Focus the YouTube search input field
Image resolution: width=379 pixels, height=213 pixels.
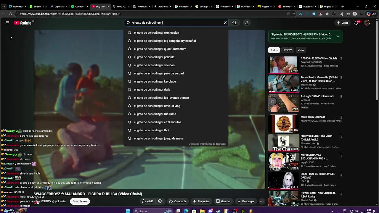click(x=176, y=23)
